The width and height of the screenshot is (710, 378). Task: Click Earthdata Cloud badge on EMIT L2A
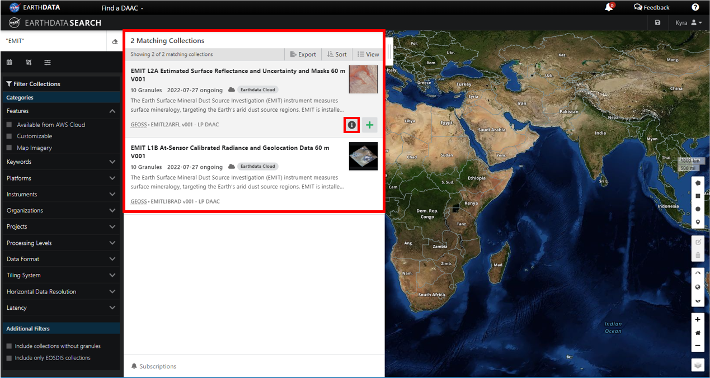(257, 89)
